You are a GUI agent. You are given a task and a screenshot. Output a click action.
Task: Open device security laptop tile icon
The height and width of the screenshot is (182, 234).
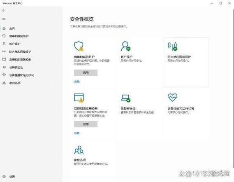pos(126,98)
